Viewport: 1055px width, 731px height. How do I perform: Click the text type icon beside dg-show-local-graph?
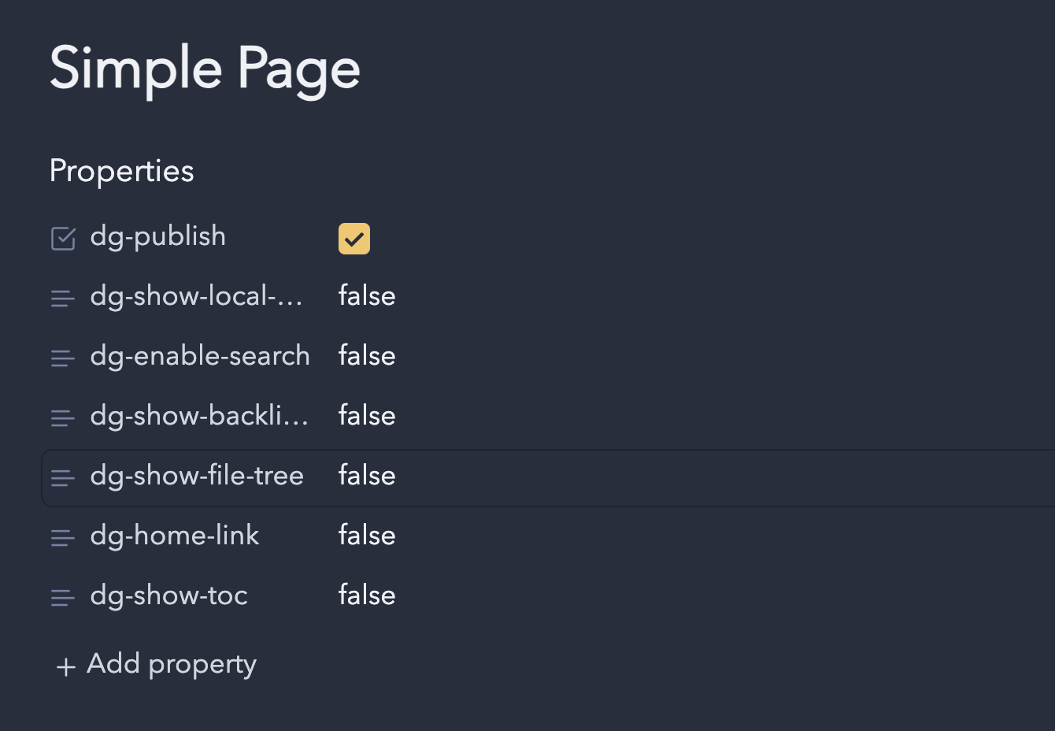pyautogui.click(x=63, y=298)
